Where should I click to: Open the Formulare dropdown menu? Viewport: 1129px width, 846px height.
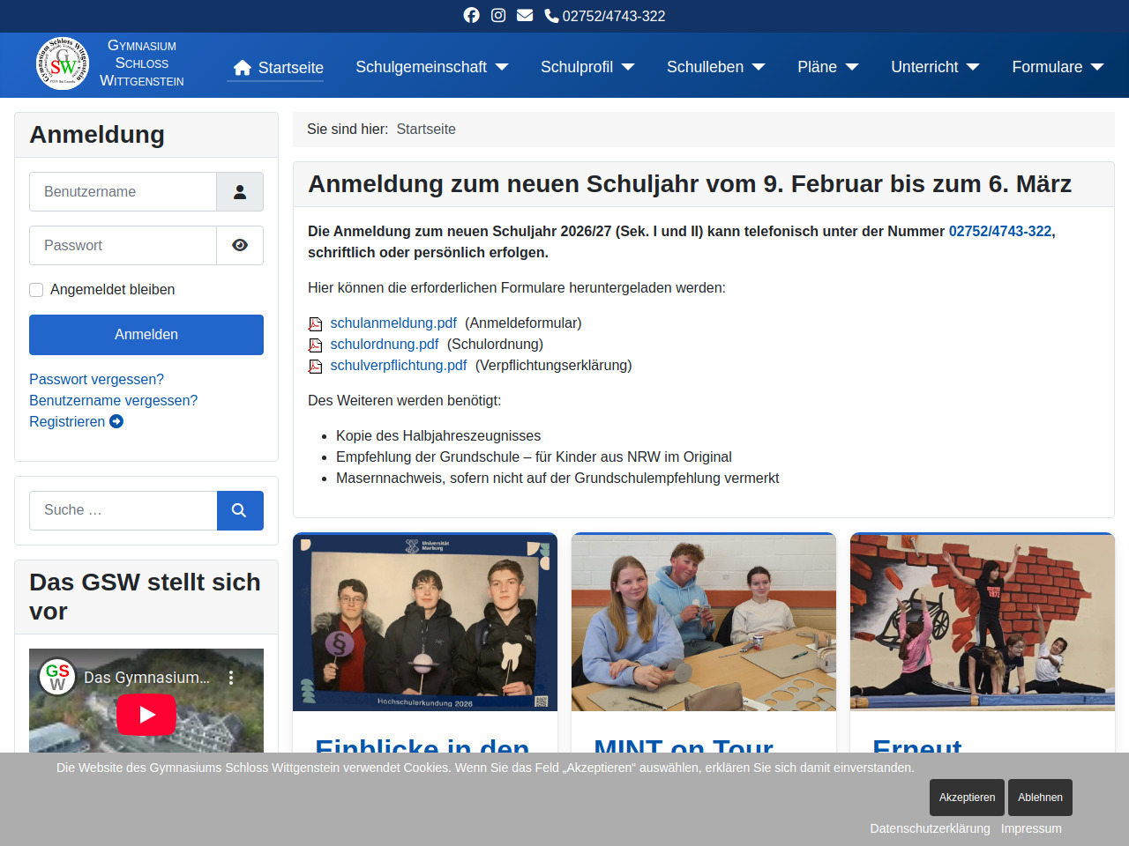coord(1058,67)
